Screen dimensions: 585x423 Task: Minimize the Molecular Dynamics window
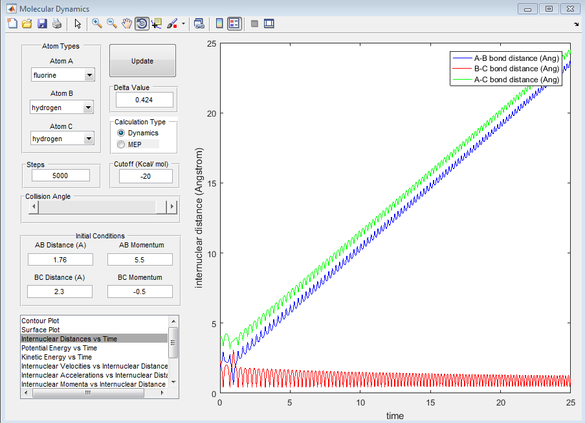tap(527, 9)
